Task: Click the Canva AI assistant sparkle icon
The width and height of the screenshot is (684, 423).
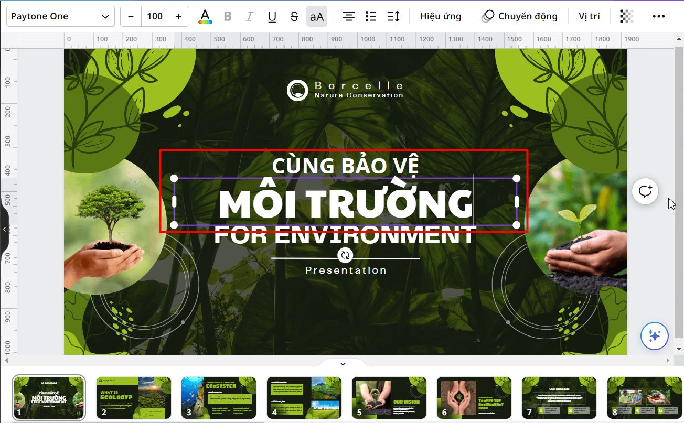Action: [654, 336]
